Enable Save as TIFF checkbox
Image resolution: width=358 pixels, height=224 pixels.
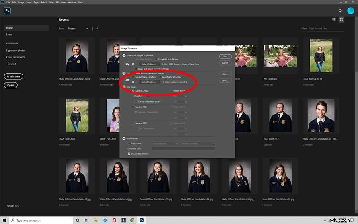point(133,123)
